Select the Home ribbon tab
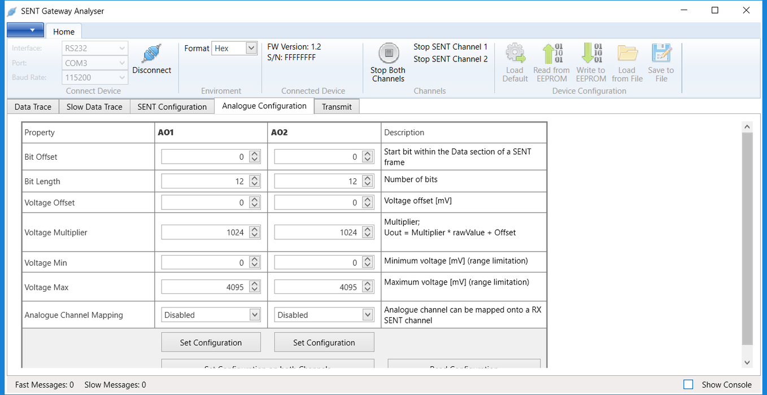This screenshot has width=767, height=395. tap(64, 32)
